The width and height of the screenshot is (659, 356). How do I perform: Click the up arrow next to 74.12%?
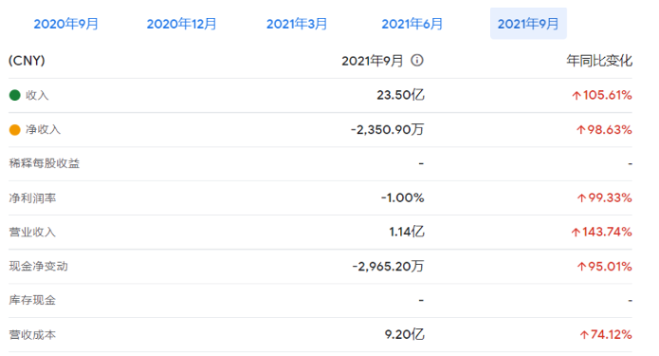584,335
